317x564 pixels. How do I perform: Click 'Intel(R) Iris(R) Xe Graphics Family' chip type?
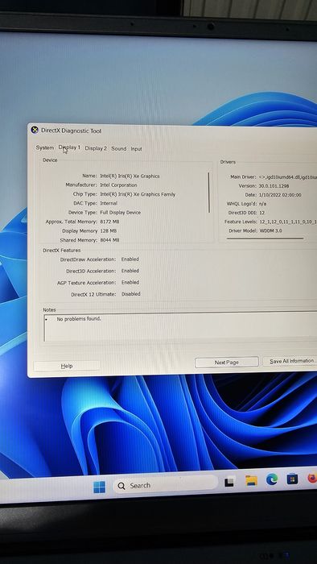(138, 194)
